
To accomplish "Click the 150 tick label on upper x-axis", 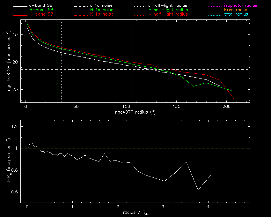I will click(x=176, y=106).
